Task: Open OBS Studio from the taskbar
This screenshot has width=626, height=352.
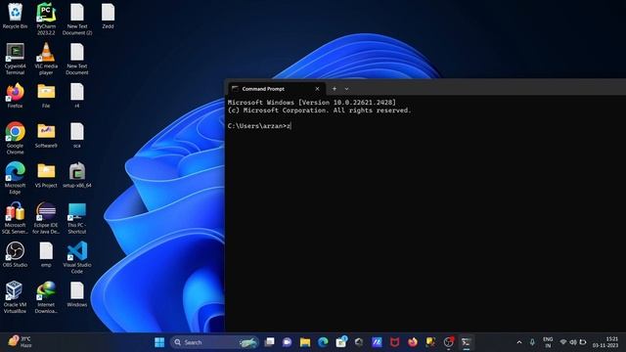Action: point(448,342)
